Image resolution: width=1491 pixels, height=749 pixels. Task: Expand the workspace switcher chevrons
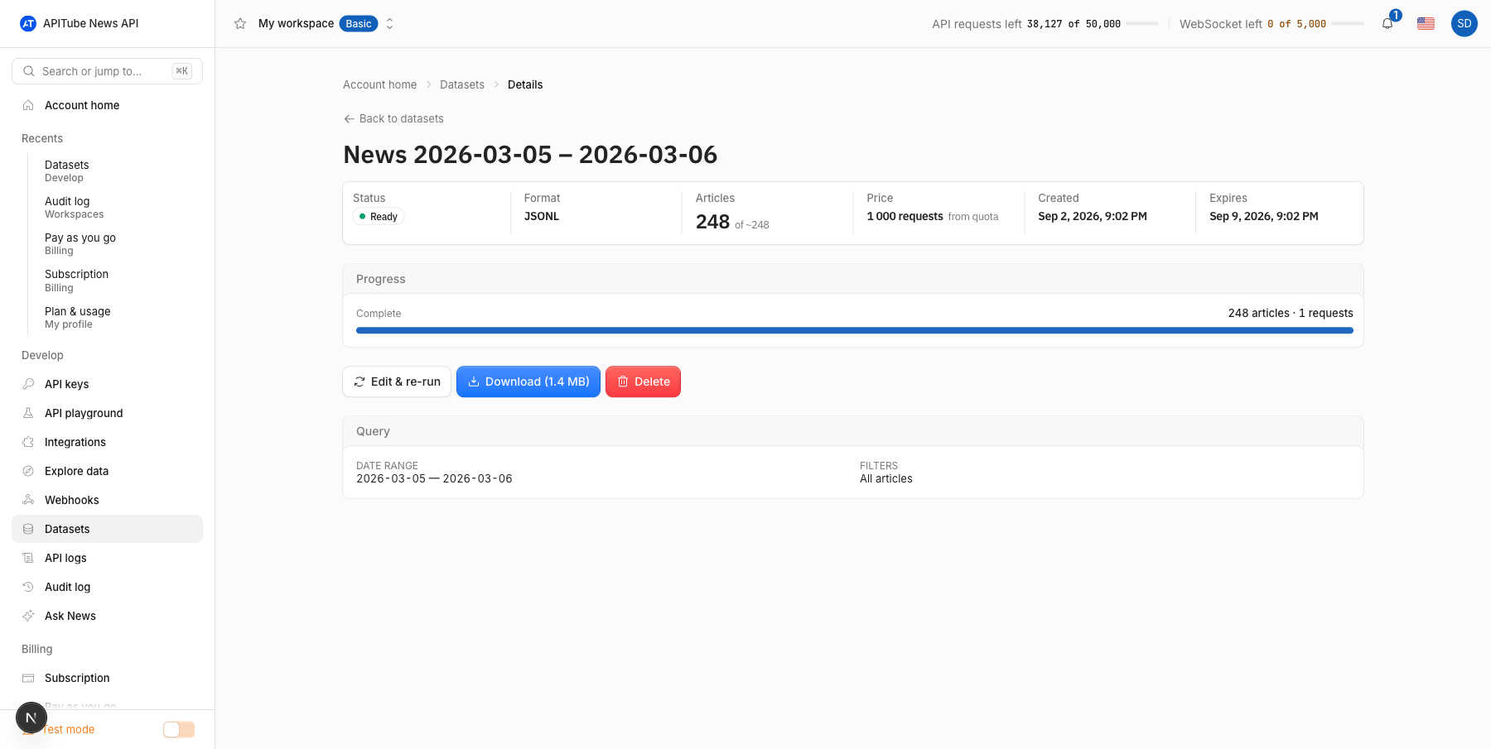pyautogui.click(x=389, y=23)
